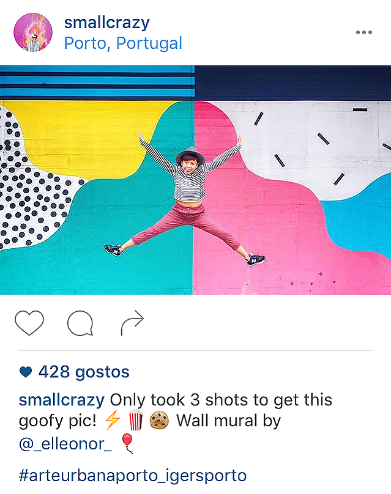Click the cookie emoji in the caption
This screenshot has height=494, width=391.
point(159,420)
